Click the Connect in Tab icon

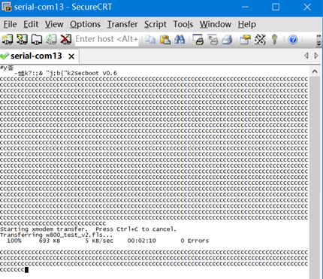tap(37, 39)
